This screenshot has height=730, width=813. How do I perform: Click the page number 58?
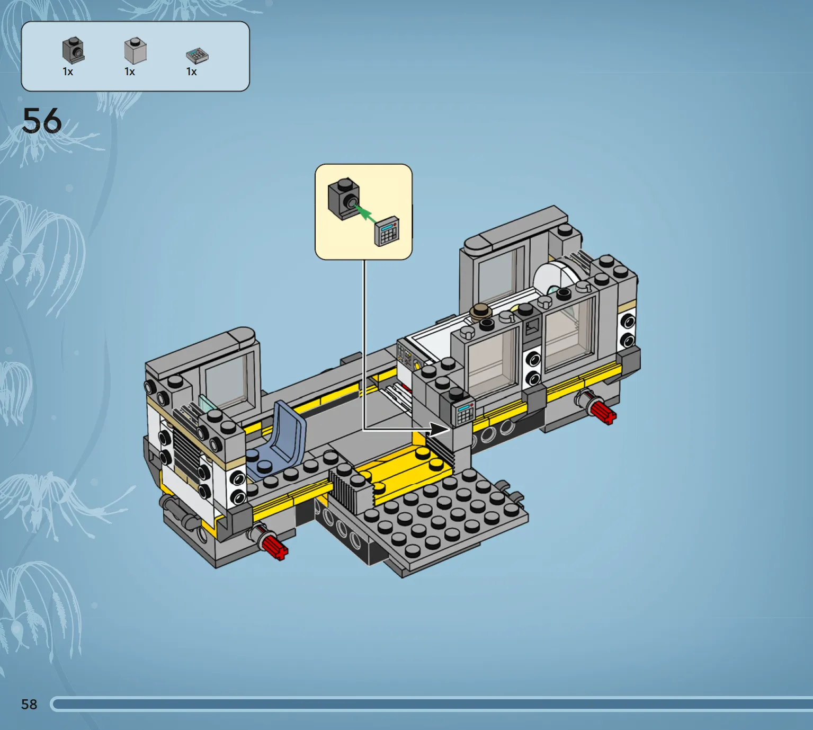[29, 704]
